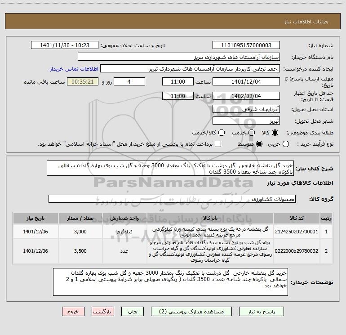Click the تاریخ نیاز column header
Viewport: 346px width, 335px height.
35,218
